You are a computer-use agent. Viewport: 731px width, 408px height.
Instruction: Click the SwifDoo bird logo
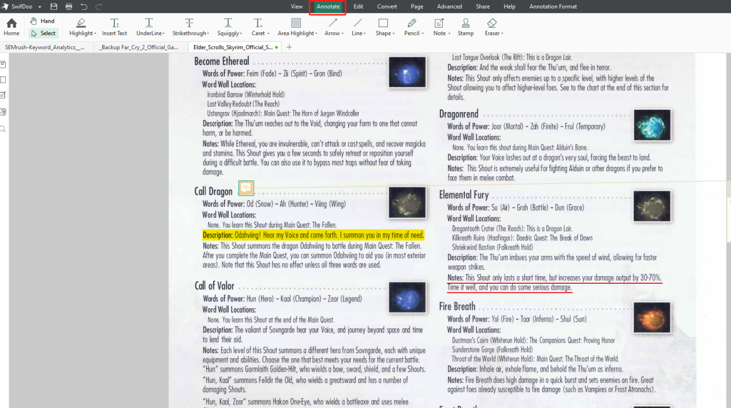(x=5, y=6)
